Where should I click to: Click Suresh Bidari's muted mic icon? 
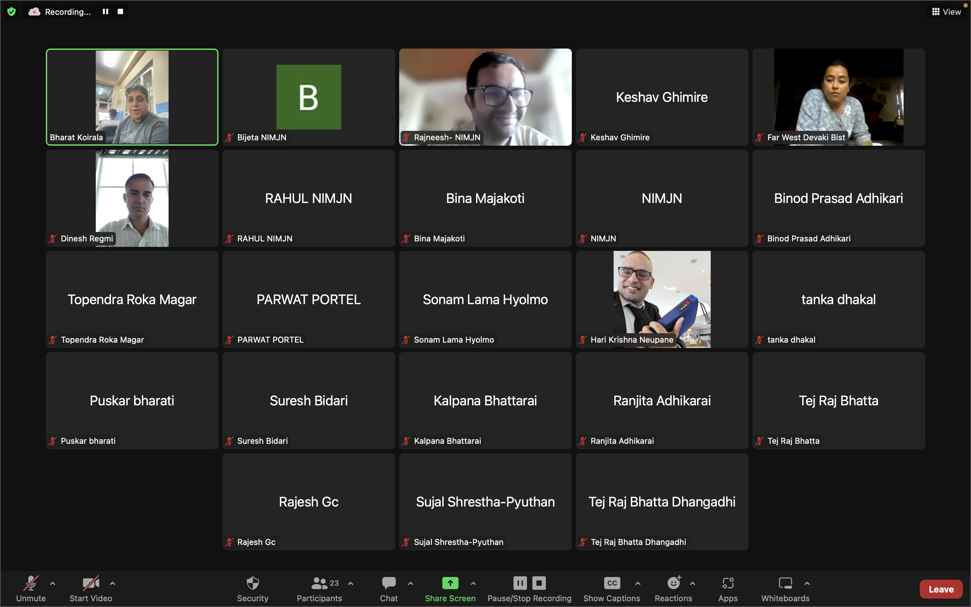(x=229, y=441)
